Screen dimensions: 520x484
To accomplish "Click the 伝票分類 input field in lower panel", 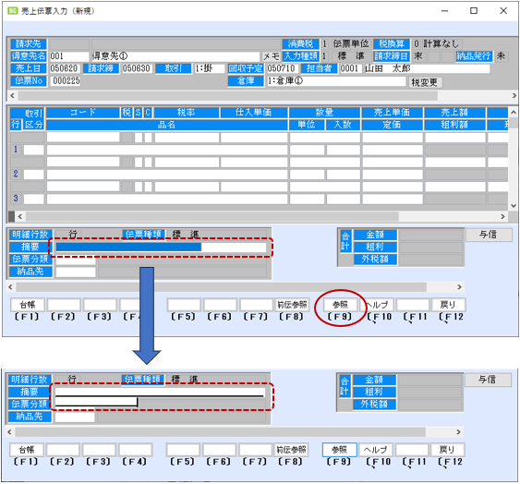I will tap(96, 402).
